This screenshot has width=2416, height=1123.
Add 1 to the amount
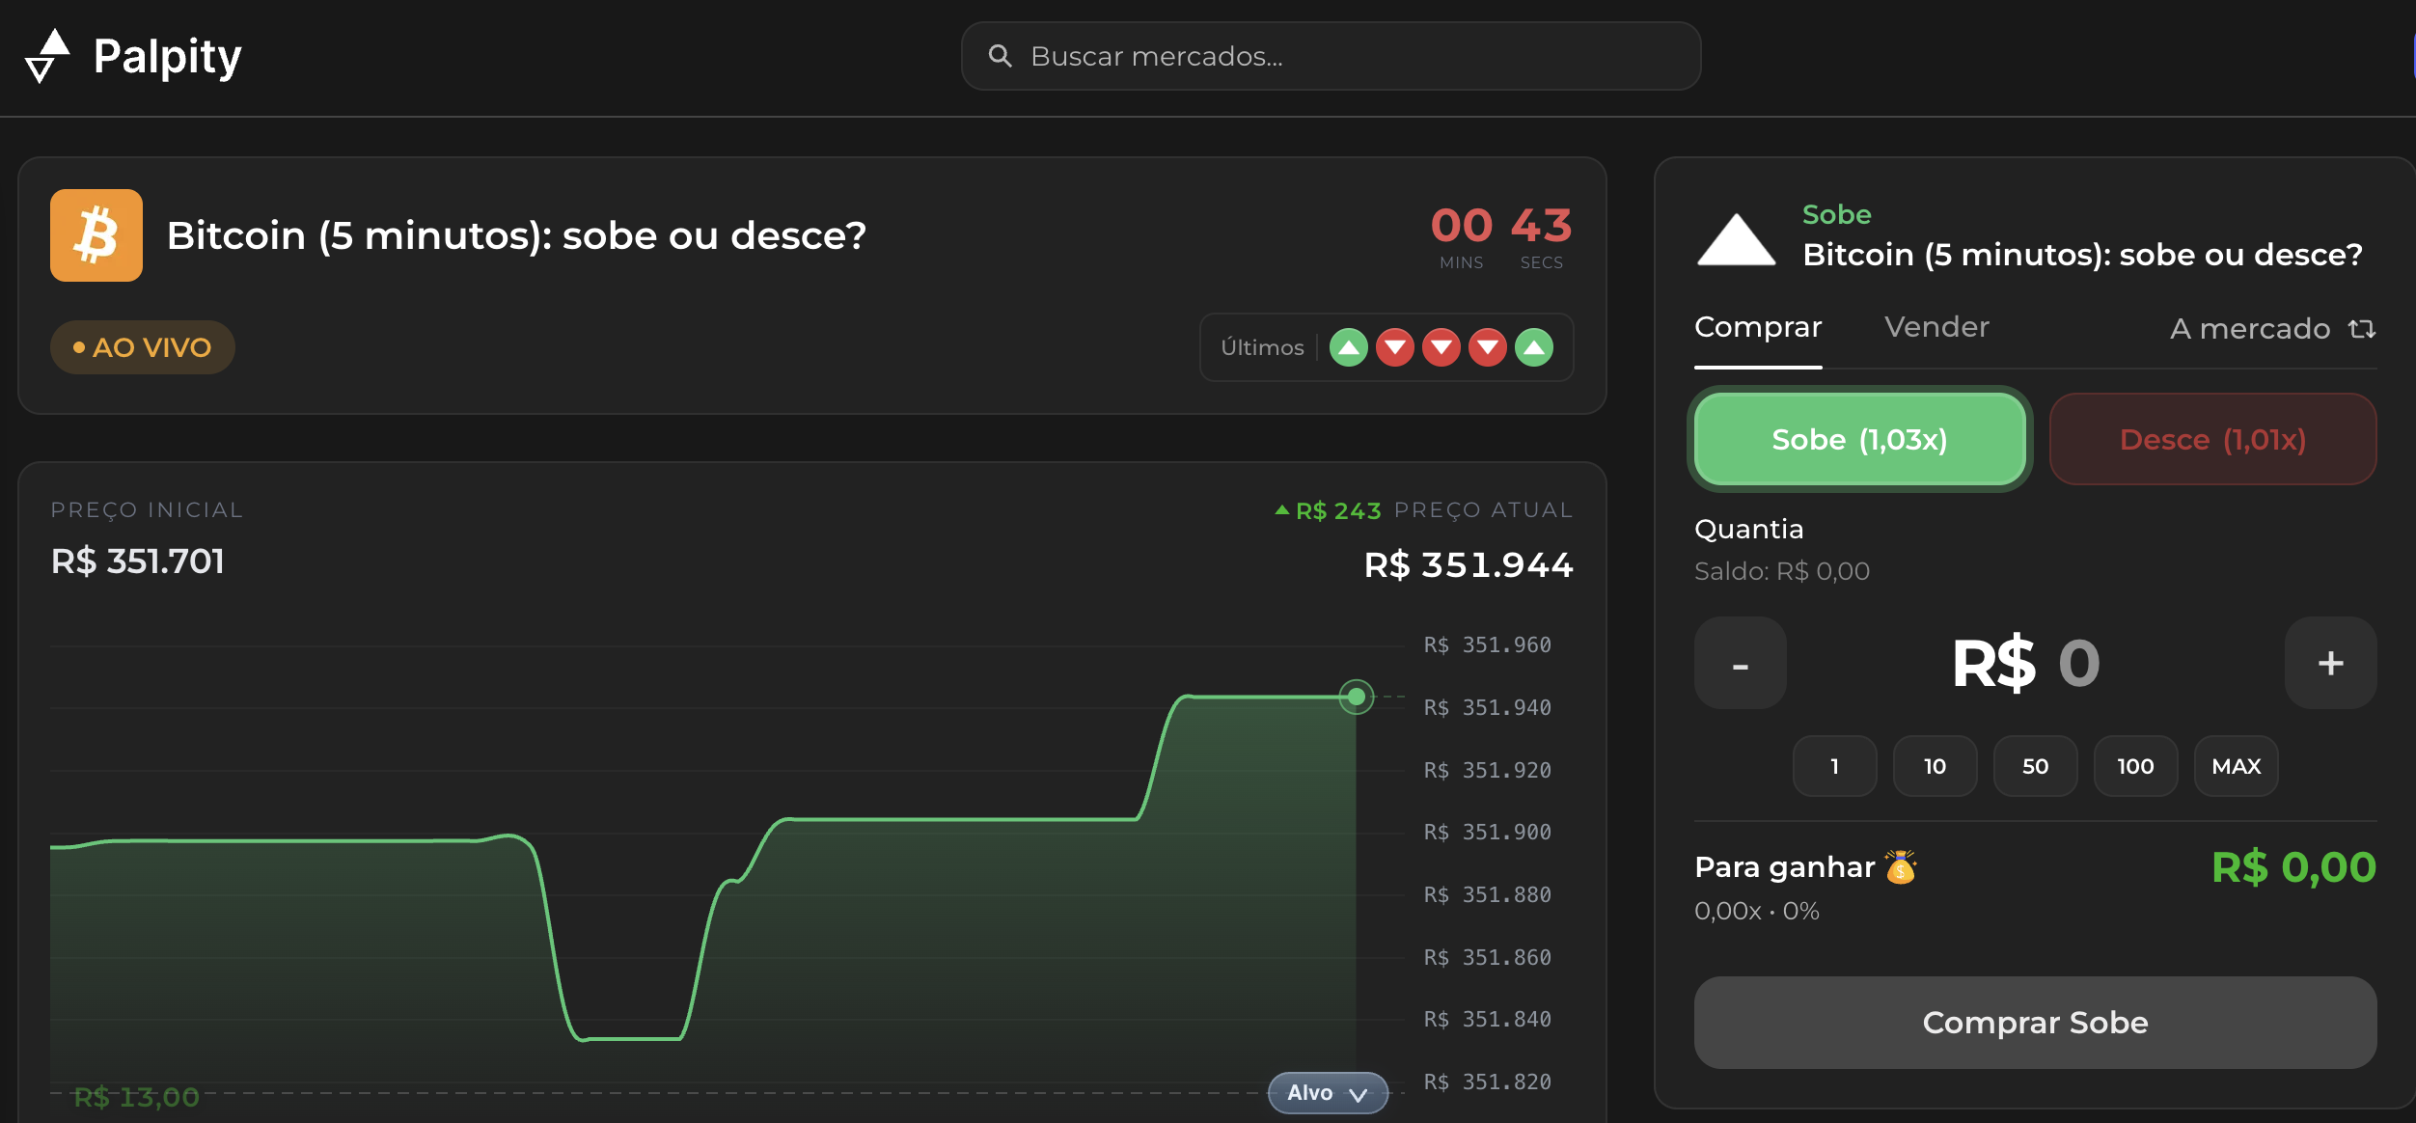(1834, 766)
